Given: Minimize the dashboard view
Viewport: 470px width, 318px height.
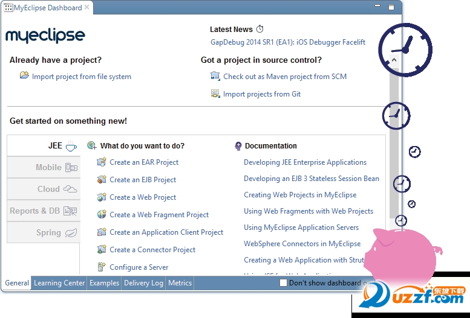Looking at the screenshot, I should point(377,5).
